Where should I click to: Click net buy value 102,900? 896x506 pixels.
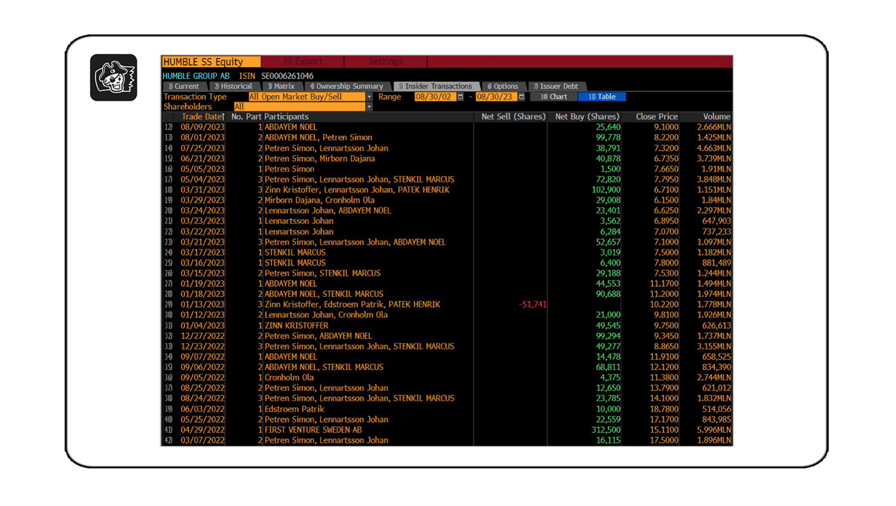[605, 190]
